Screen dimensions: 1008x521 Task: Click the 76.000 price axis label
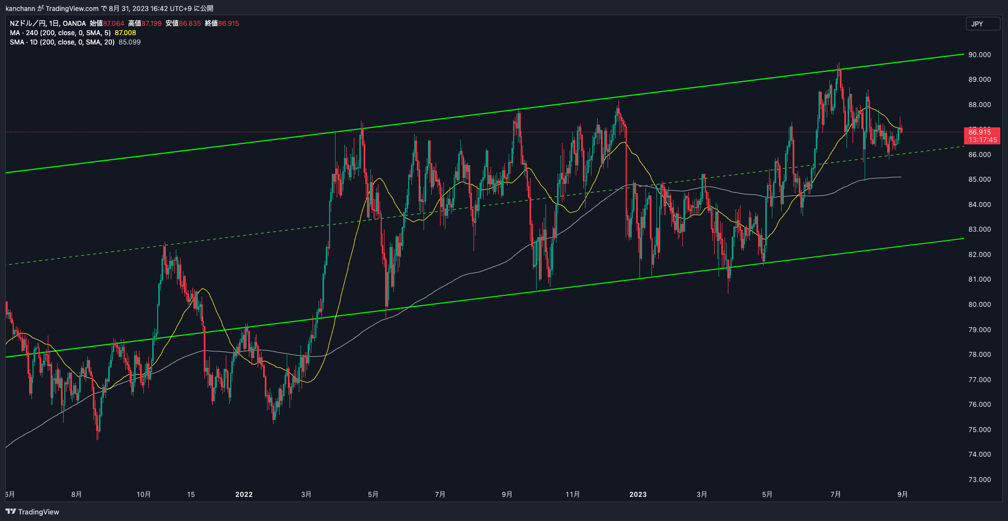(x=979, y=405)
